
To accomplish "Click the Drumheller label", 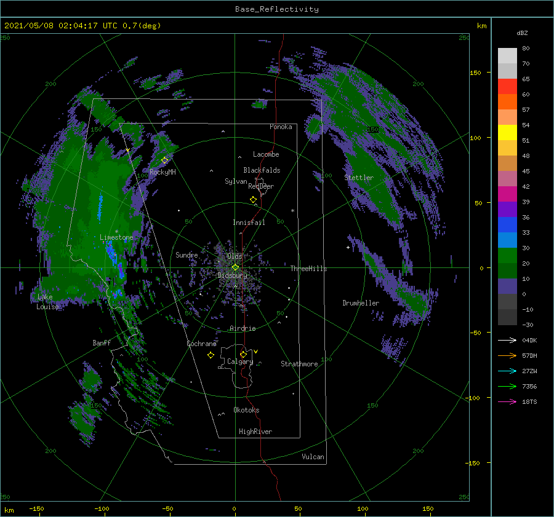I will point(361,303).
